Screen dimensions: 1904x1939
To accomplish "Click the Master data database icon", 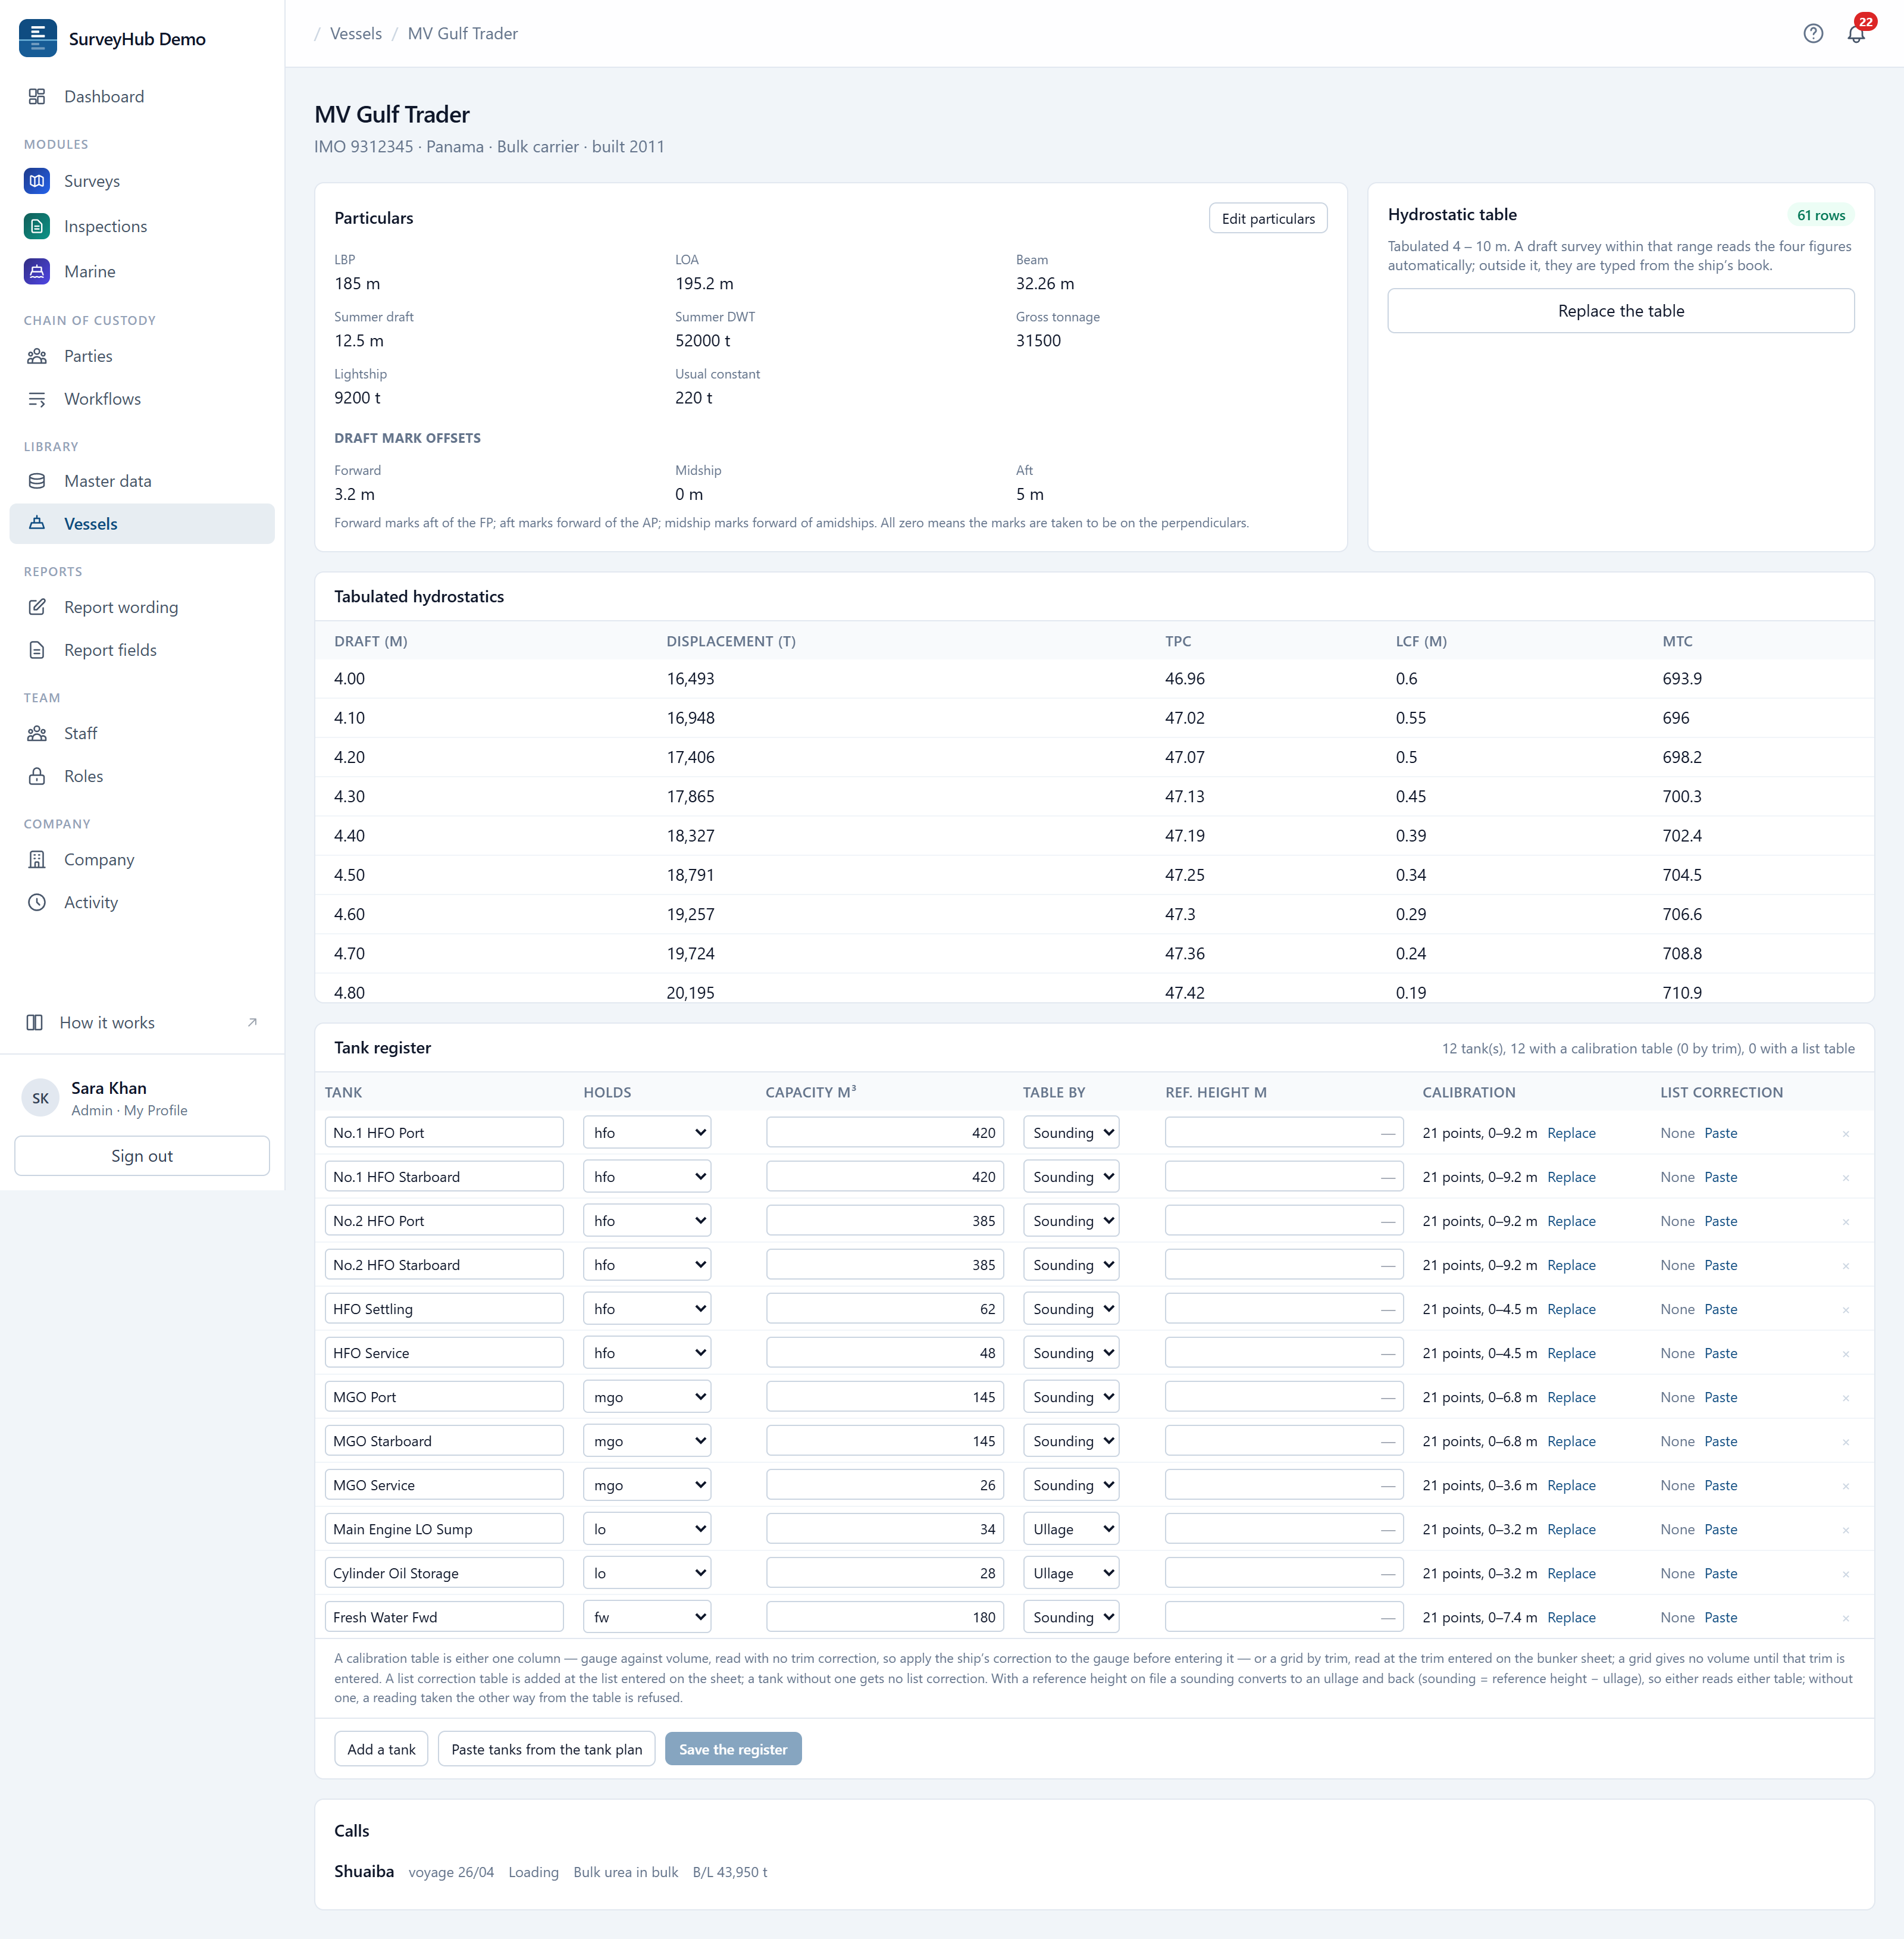I will click(x=37, y=481).
